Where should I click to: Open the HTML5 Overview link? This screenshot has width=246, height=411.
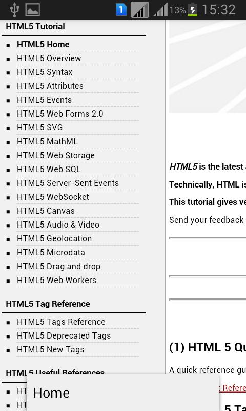point(49,58)
